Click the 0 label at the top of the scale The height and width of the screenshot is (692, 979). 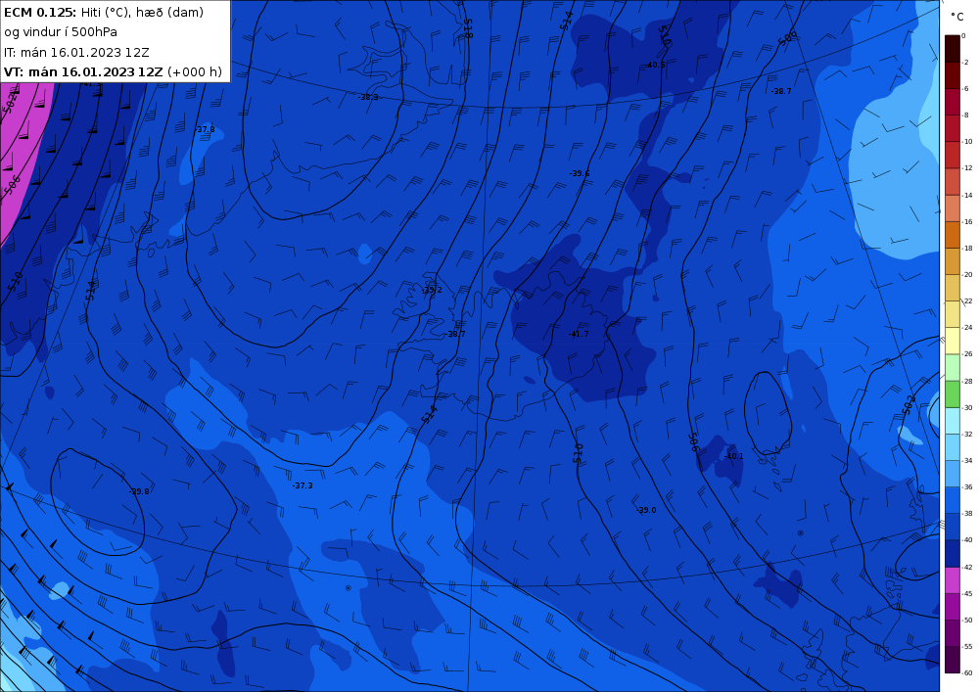963,36
